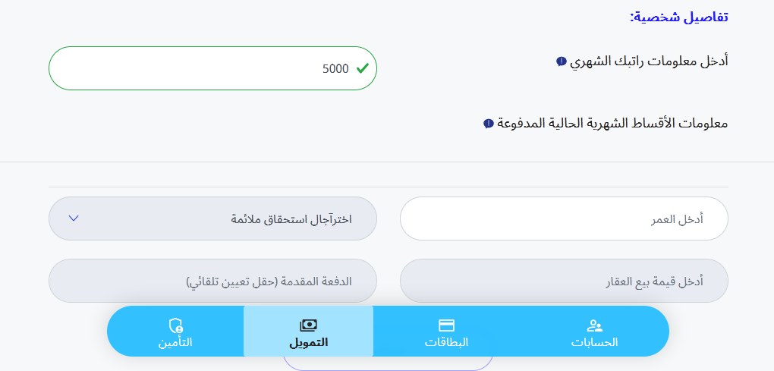Viewport: 774px width, 371px height.
Task: Click info icon beside monthly salary label
Action: (x=561, y=61)
